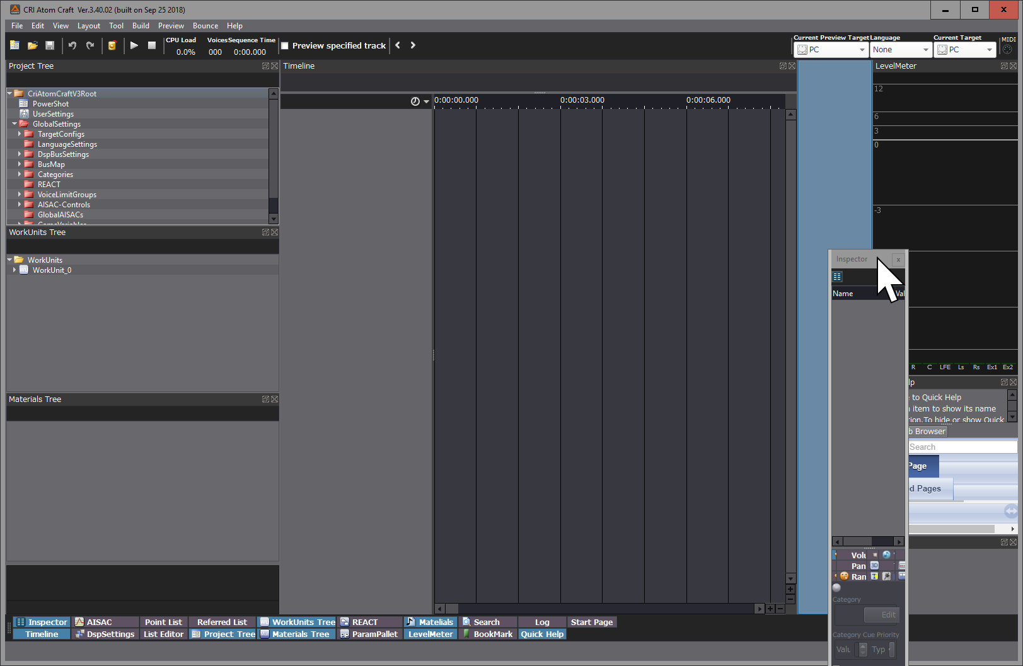1023x666 pixels.
Task: Open the Bounce menu
Action: pos(205,26)
